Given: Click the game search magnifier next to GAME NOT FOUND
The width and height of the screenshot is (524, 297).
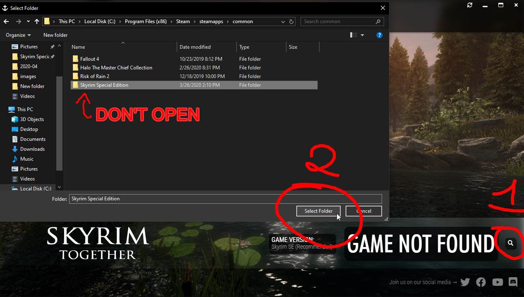Looking at the screenshot, I should tap(510, 243).
